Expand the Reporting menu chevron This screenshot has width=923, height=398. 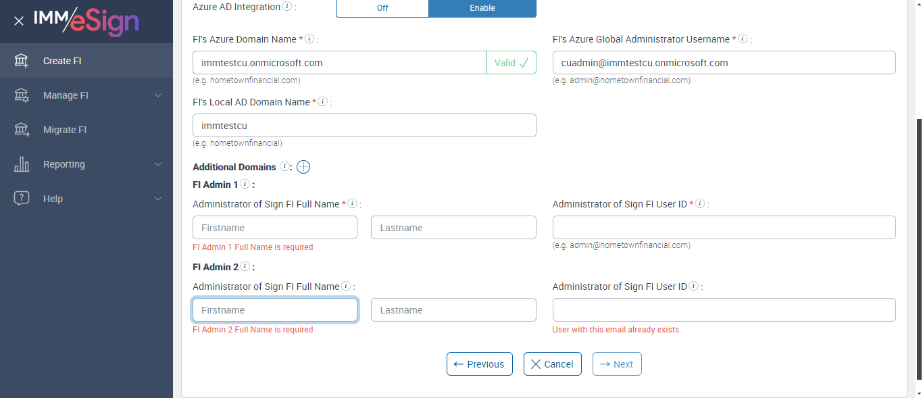click(158, 164)
